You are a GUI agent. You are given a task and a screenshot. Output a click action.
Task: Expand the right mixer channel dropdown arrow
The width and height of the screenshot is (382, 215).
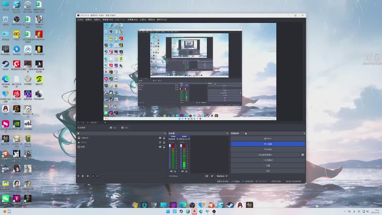tap(189, 139)
